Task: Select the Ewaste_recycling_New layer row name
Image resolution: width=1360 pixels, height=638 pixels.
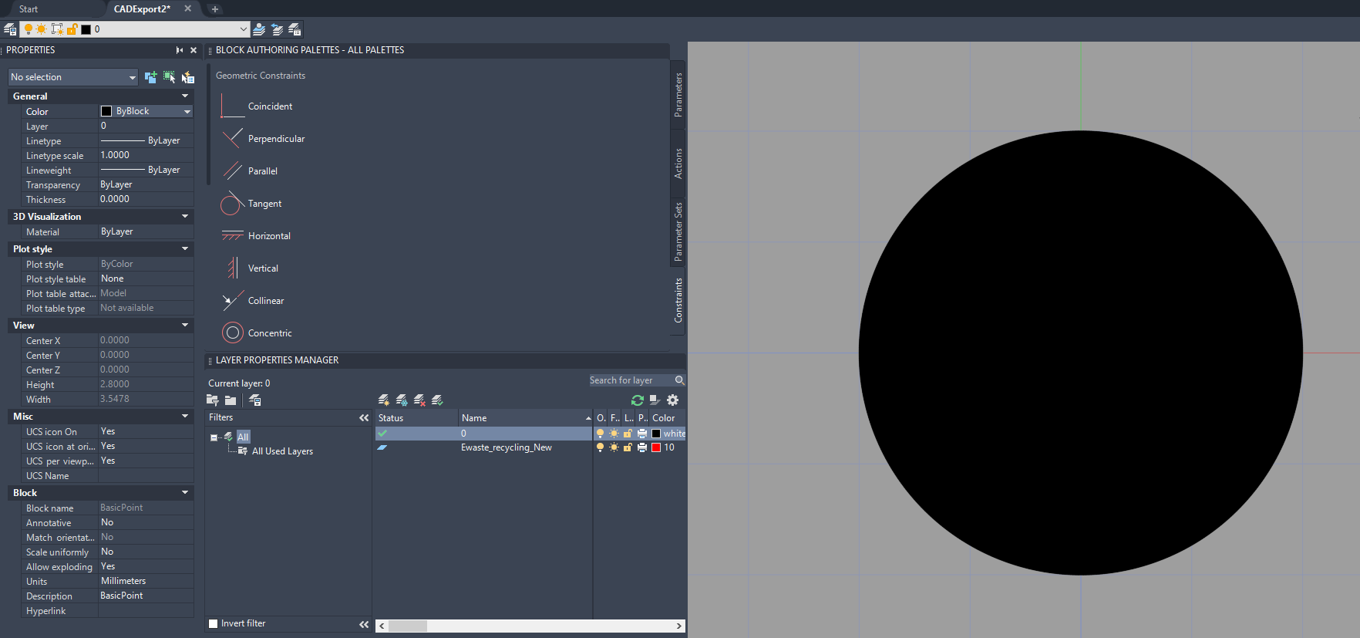Action: pyautogui.click(x=507, y=447)
